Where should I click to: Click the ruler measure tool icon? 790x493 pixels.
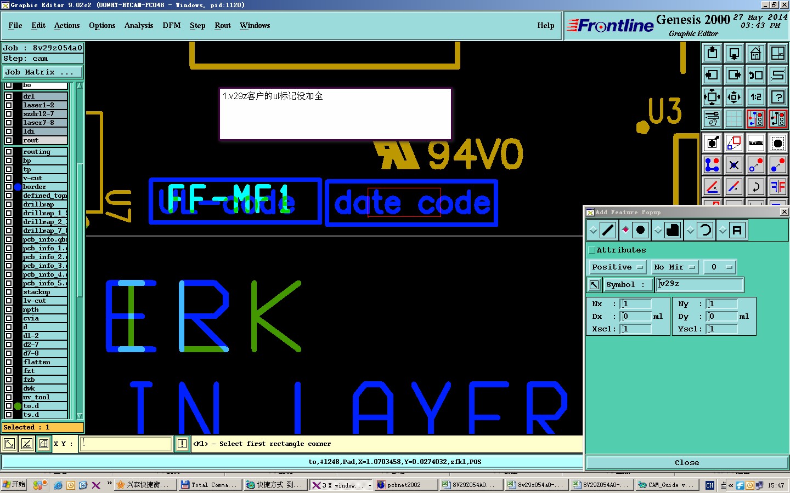[x=756, y=144]
